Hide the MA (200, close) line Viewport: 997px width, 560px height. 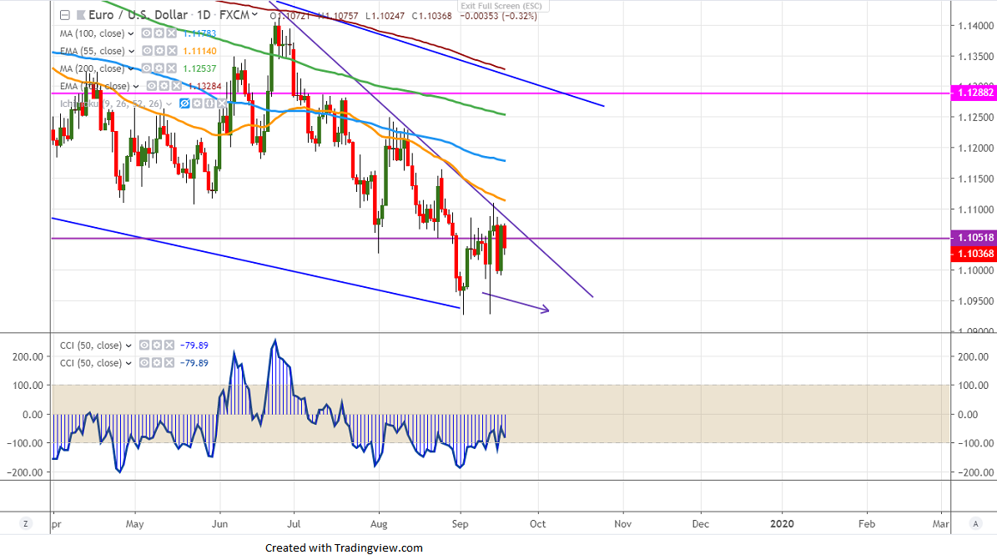tap(146, 68)
